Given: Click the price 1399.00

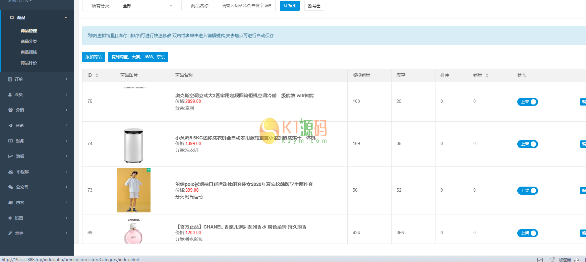Looking at the screenshot, I should [x=193, y=144].
